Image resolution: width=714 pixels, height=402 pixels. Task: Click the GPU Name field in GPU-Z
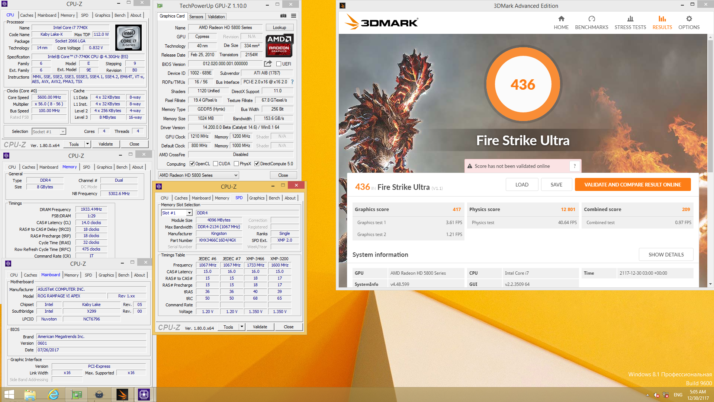click(x=225, y=28)
